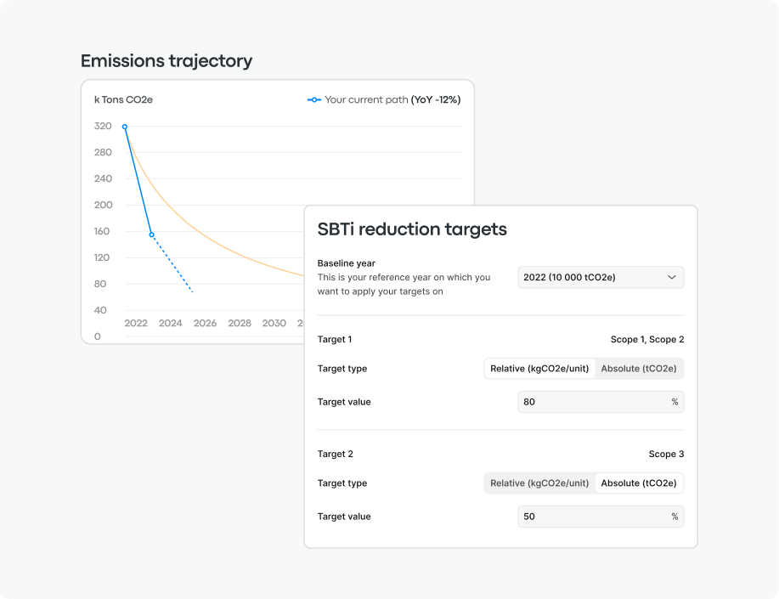Click the legend marker for Your current path
This screenshot has width=779, height=599.
coord(314,100)
